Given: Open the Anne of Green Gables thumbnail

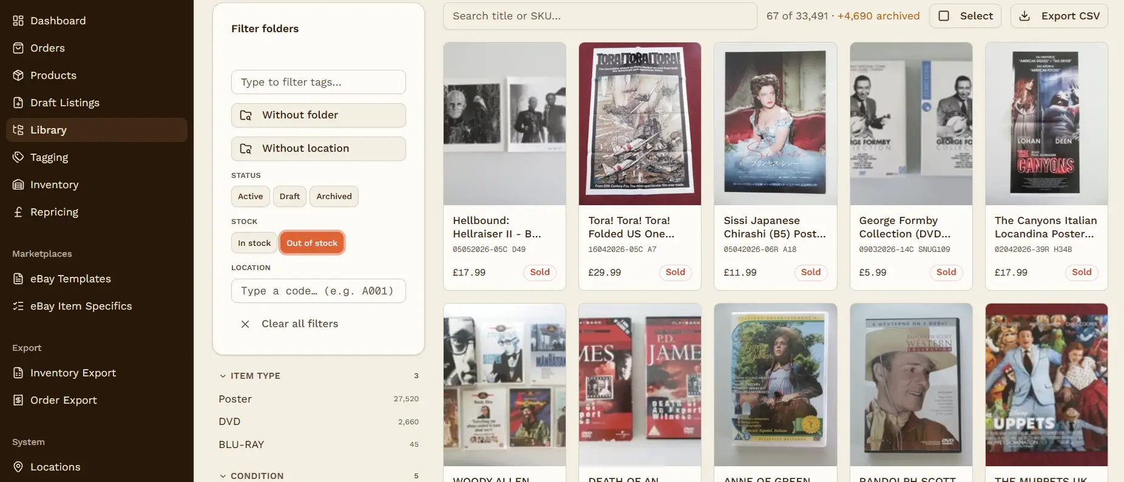Looking at the screenshot, I should coord(776,385).
